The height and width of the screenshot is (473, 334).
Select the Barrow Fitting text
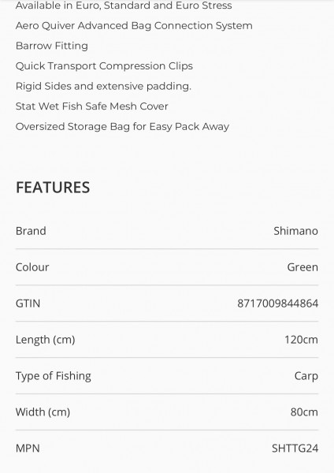[x=52, y=46]
